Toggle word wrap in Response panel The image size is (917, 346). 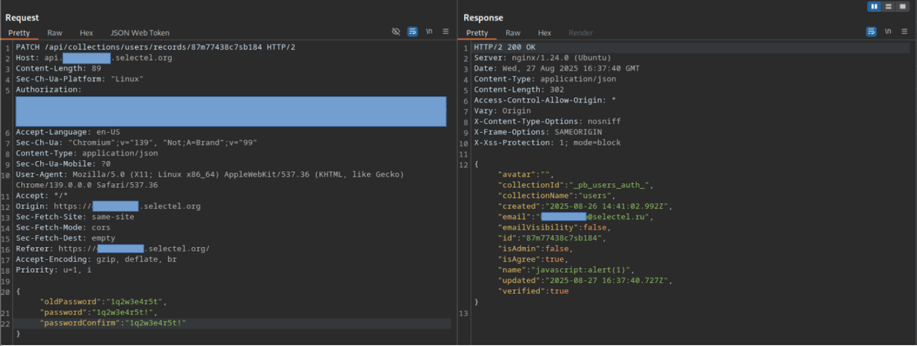(871, 32)
